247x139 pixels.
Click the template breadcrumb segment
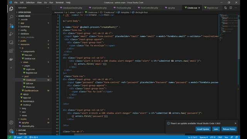tap(125, 12)
